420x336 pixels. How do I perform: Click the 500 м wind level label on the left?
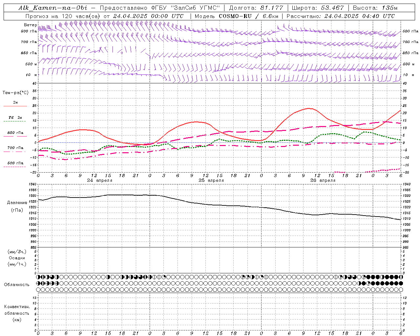point(31,64)
